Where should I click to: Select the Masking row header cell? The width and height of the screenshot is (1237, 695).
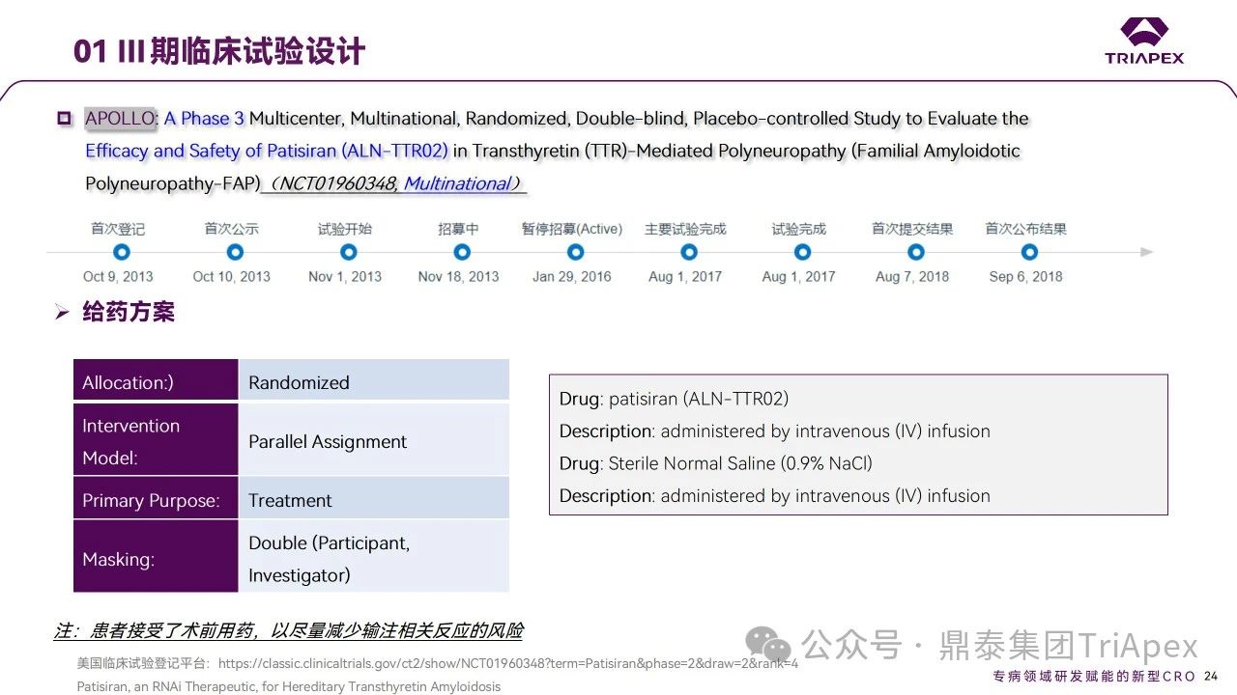coord(156,559)
